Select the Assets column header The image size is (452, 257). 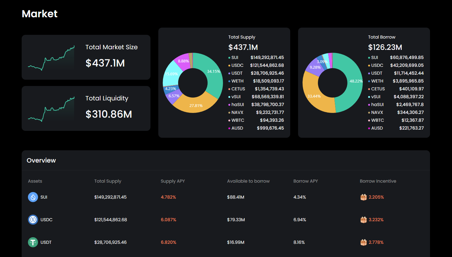tap(35, 181)
